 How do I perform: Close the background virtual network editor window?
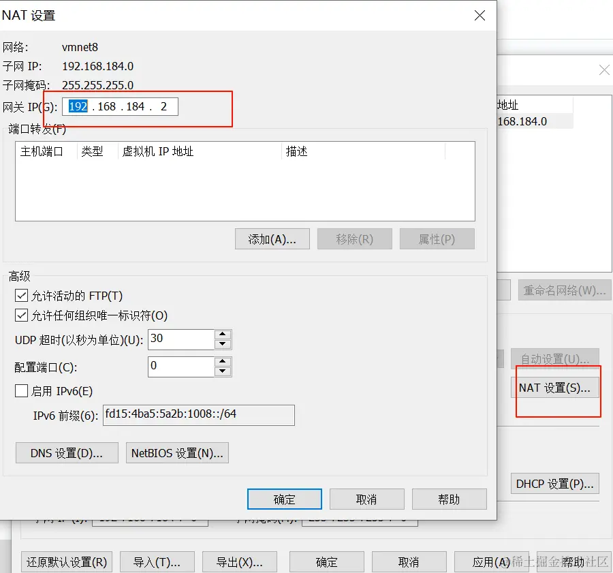coord(604,70)
